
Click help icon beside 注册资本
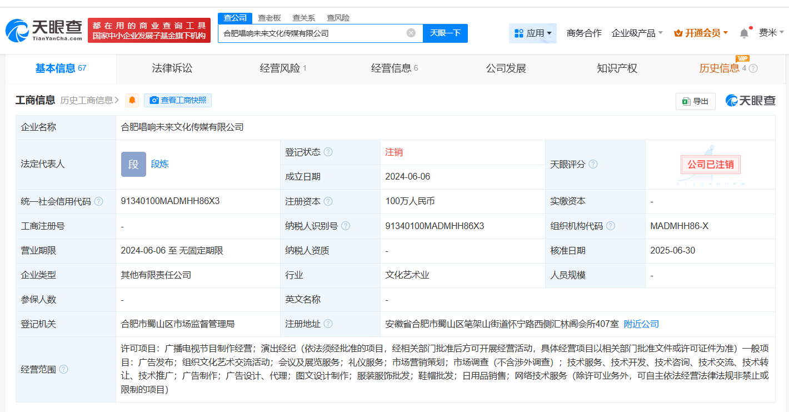tap(328, 201)
